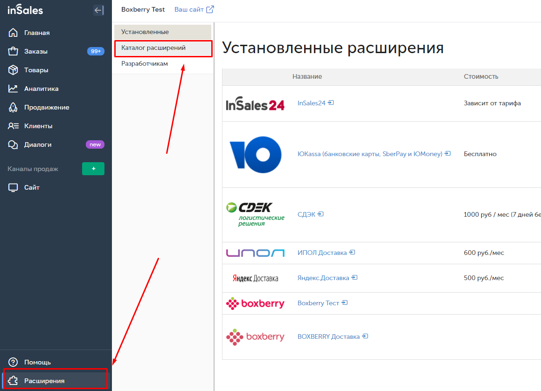Open the InSales24 extension link
This screenshot has height=391, width=541.
[x=311, y=103]
